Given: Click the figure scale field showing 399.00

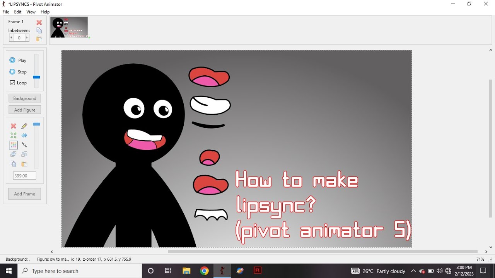Looking at the screenshot, I should coord(24,176).
